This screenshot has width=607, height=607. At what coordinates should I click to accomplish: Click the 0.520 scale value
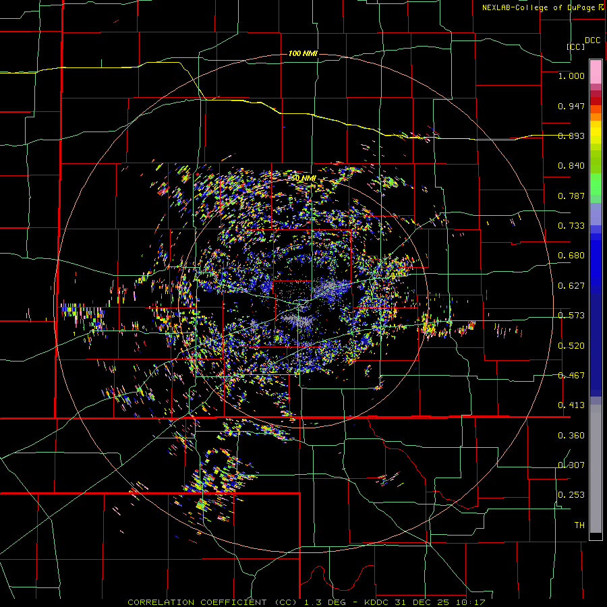pyautogui.click(x=571, y=346)
